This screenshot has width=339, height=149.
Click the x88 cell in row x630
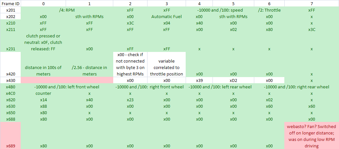[43, 106]
